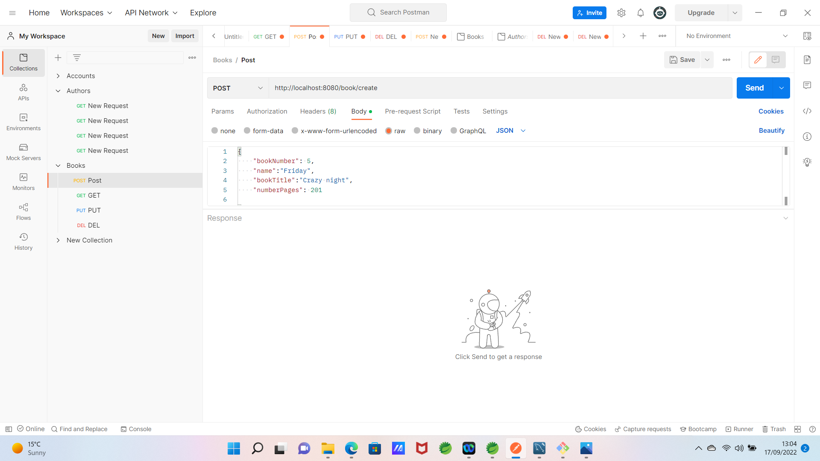
Task: Open request info icon in right sidebar
Action: coord(807,137)
